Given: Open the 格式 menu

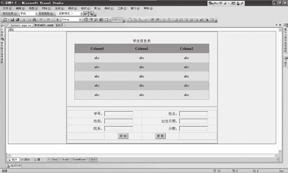Looking at the screenshot, I should click(86, 8).
